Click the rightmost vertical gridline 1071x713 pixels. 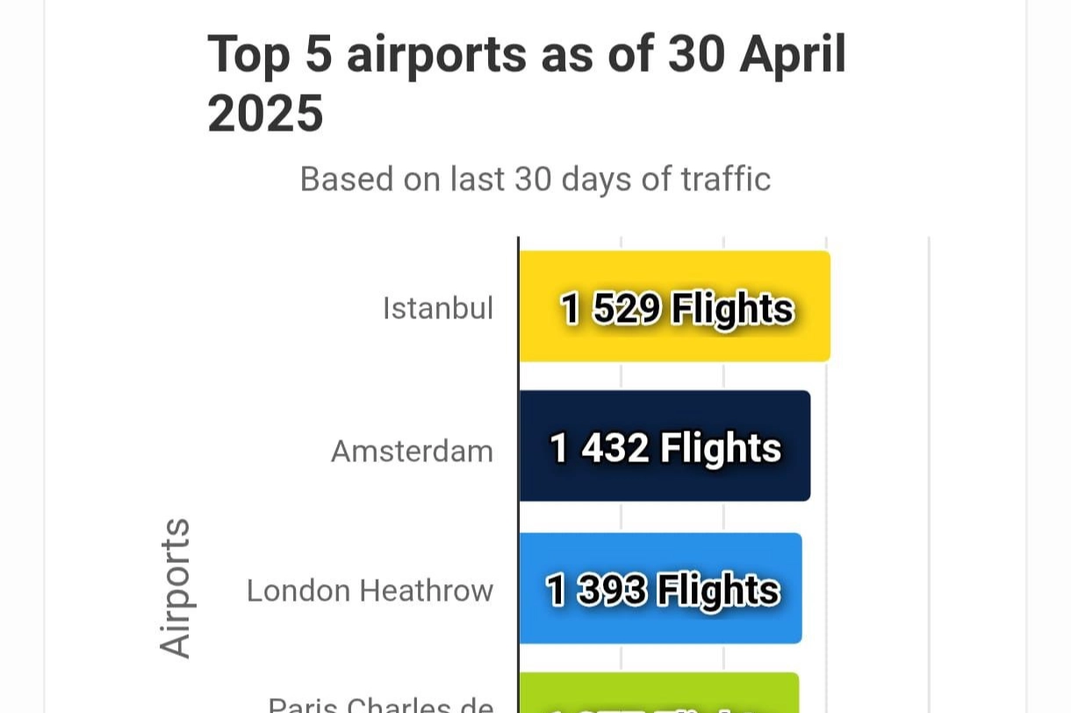click(x=929, y=474)
